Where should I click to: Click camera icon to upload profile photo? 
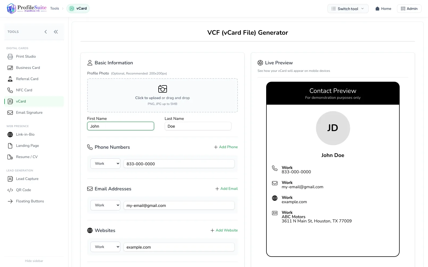[x=162, y=89]
